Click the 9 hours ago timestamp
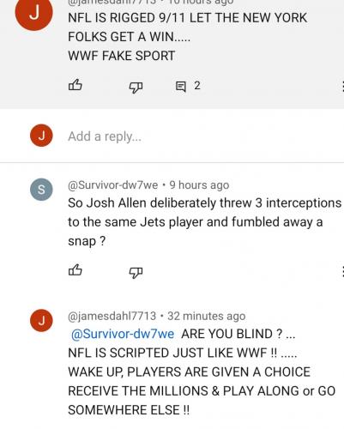 199,185
